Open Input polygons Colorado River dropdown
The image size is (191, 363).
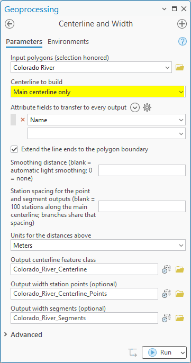pyautogui.click(x=167, y=68)
